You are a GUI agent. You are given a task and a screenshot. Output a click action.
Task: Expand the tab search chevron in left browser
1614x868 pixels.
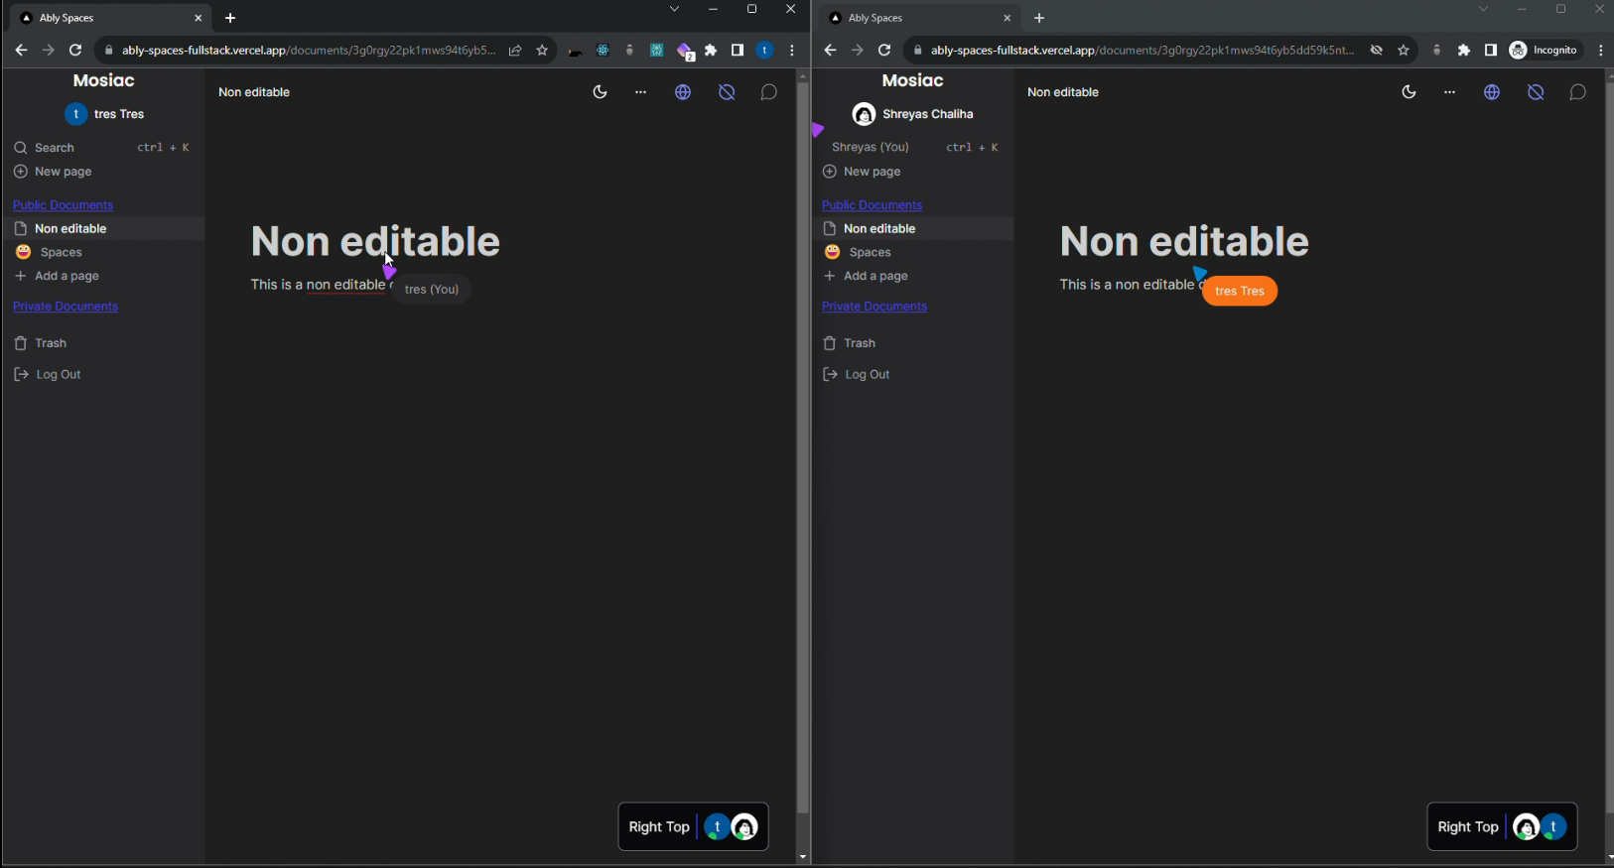(674, 9)
